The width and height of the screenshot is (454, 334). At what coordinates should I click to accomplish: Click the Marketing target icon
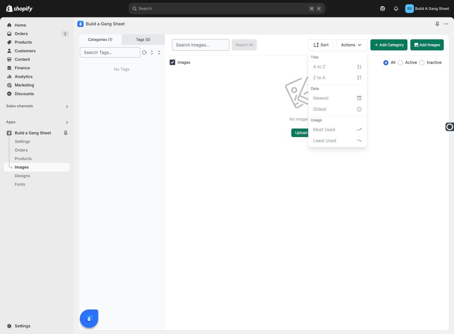click(x=9, y=85)
